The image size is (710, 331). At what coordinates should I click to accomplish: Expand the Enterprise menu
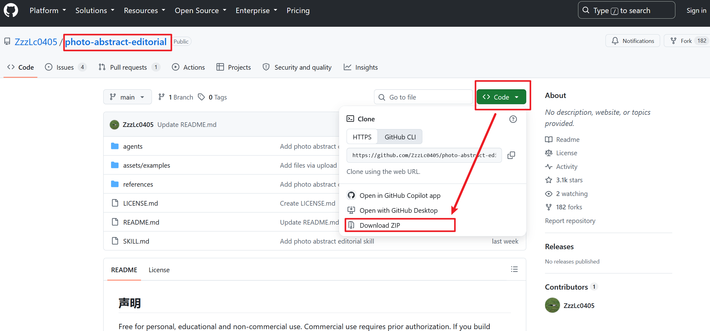click(x=256, y=10)
